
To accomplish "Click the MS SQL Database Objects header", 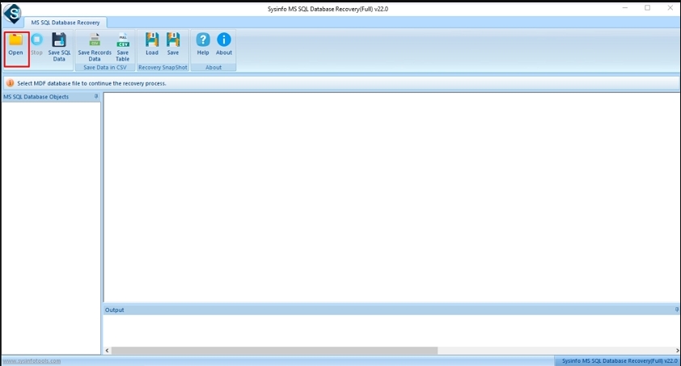I will [x=51, y=97].
